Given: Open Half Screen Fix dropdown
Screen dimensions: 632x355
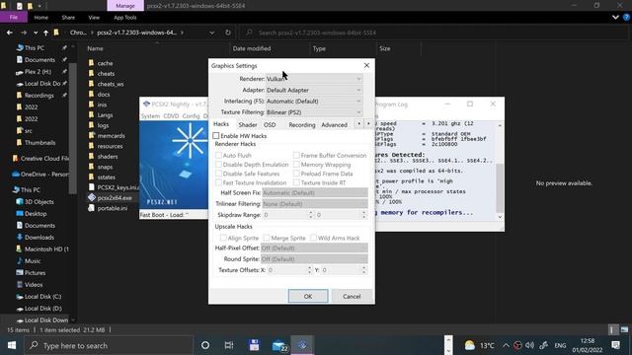Looking at the screenshot, I should coord(315,193).
